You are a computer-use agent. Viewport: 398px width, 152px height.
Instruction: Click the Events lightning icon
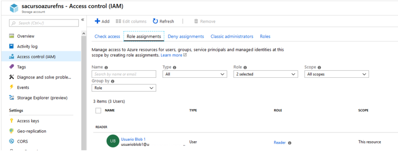point(11,87)
